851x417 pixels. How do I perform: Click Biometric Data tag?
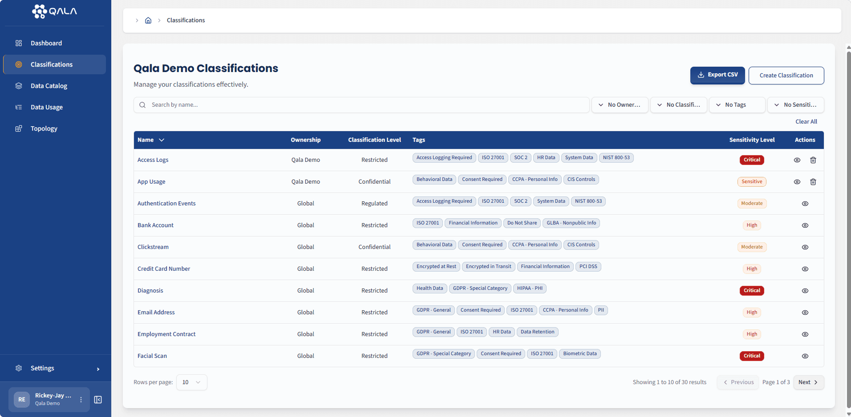(580, 354)
